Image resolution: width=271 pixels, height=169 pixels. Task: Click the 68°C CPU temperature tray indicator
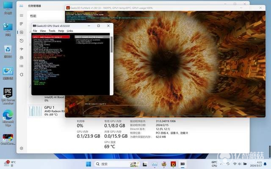pos(214,164)
